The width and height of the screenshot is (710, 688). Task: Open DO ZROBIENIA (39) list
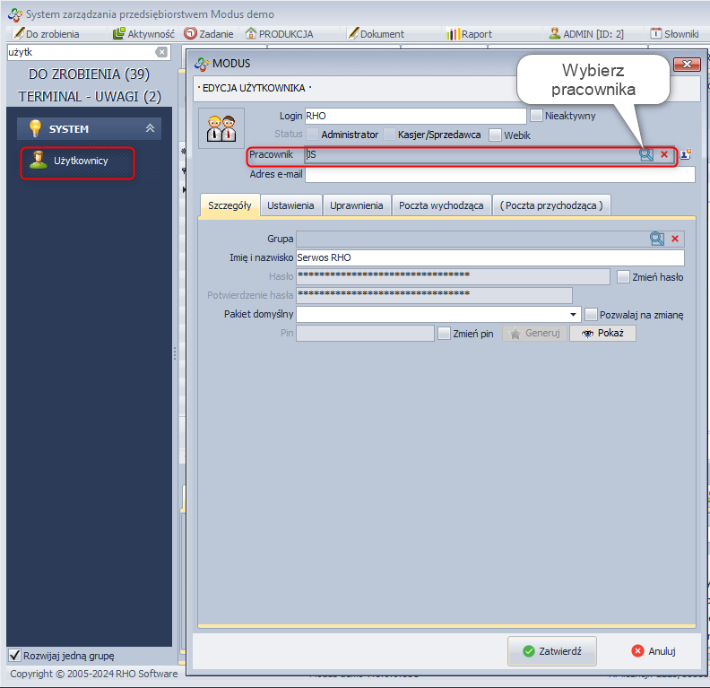(89, 74)
